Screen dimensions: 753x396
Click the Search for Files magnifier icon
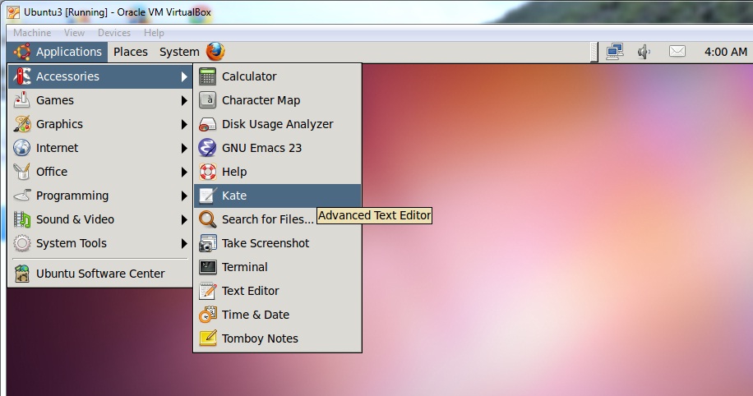[207, 219]
